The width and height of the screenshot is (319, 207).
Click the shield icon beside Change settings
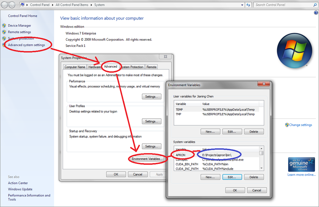coord(287,125)
